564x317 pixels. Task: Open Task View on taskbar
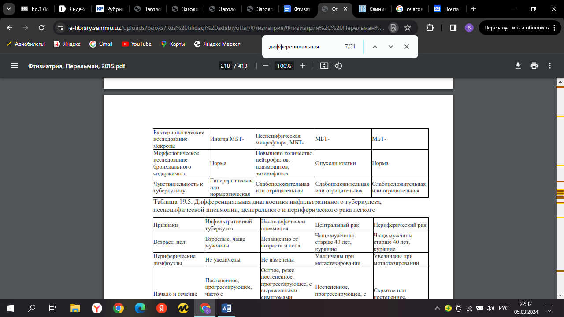click(53, 308)
